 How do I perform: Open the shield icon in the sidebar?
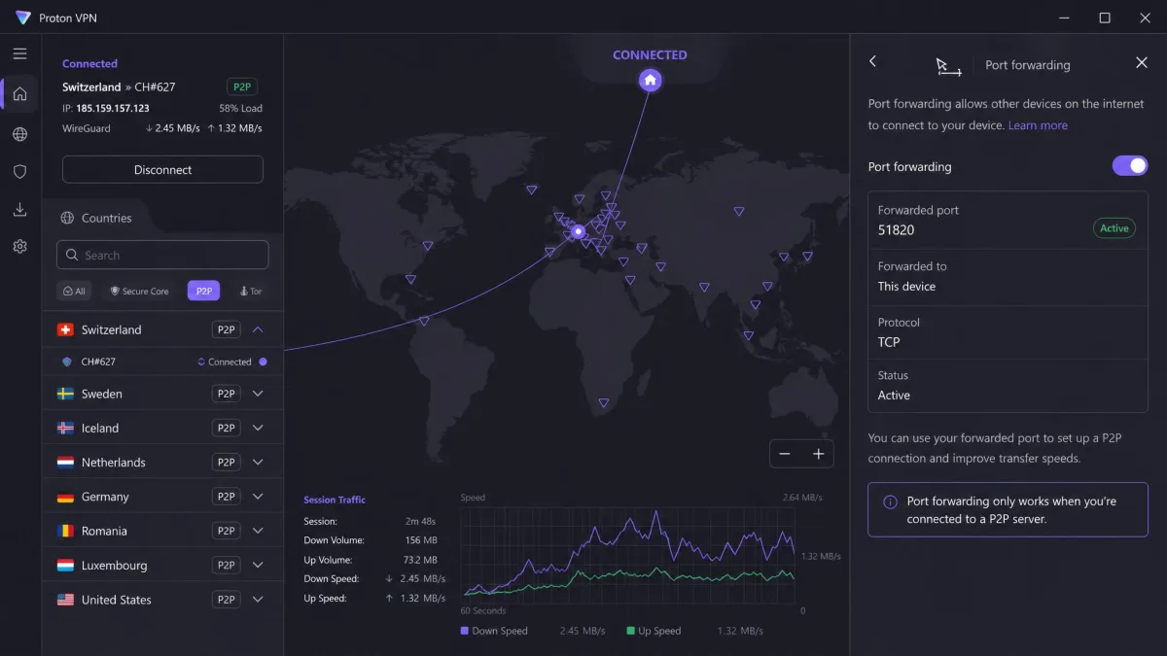point(19,171)
